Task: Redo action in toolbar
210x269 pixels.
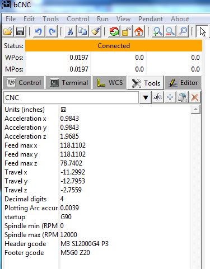Action: coord(52,31)
